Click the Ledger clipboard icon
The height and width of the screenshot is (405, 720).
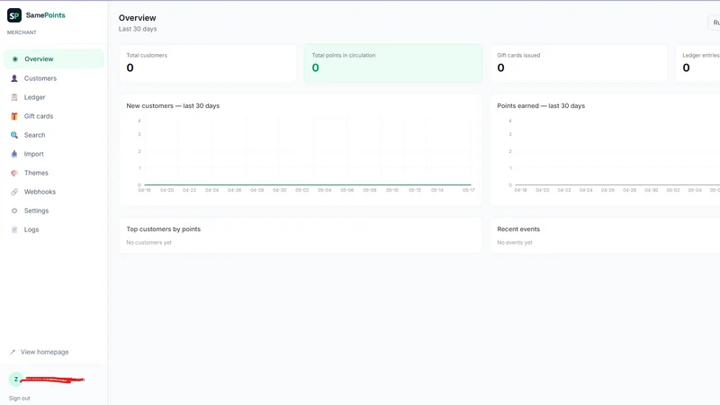pyautogui.click(x=14, y=97)
